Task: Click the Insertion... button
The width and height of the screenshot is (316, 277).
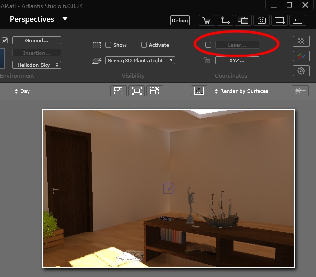Action: (x=37, y=53)
